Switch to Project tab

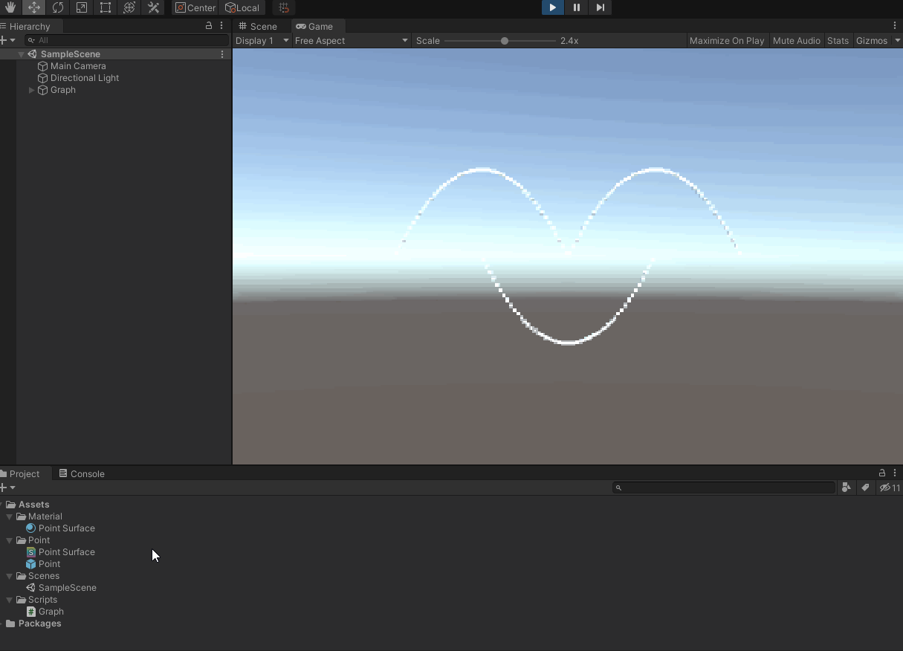click(25, 473)
